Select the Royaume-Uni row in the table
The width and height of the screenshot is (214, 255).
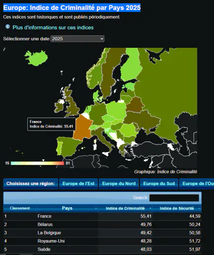(102, 241)
